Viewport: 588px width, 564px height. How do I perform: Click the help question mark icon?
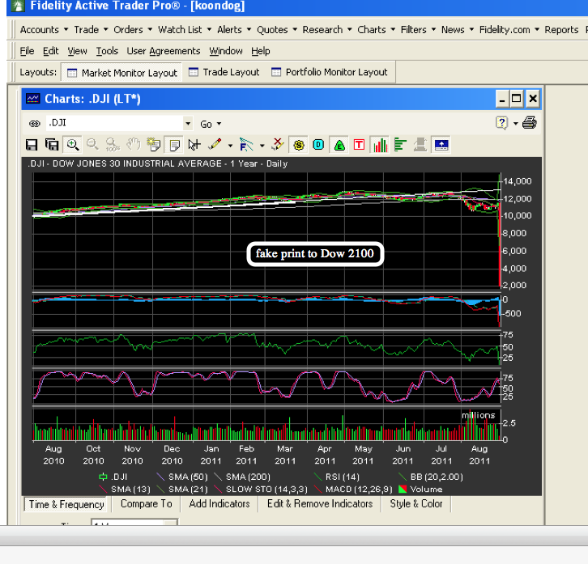[502, 123]
